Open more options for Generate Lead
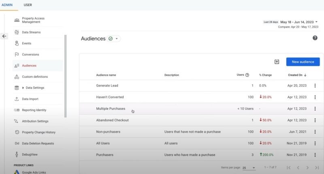The height and width of the screenshot is (174, 324). click(x=315, y=86)
